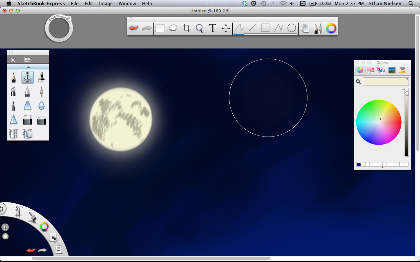Open the Image menu
This screenshot has width=420, height=262.
(106, 4)
